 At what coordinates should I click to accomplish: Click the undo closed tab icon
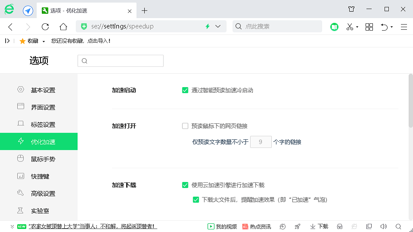(x=384, y=27)
